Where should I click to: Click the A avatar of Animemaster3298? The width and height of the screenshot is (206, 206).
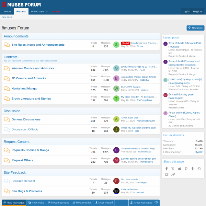pyautogui.click(x=116, y=119)
